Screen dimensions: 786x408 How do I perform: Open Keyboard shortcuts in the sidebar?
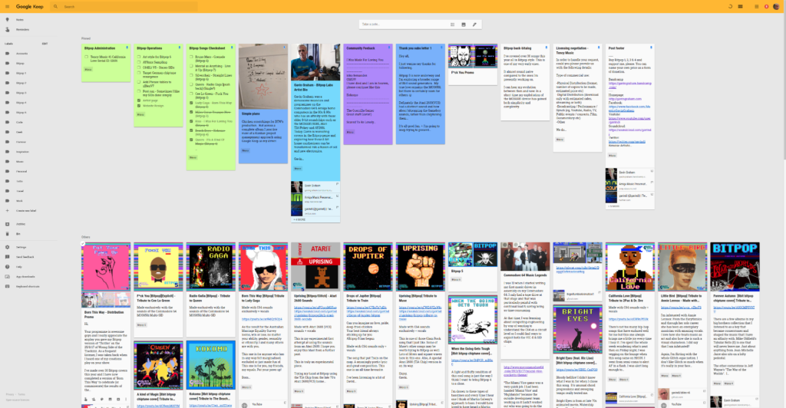click(28, 286)
